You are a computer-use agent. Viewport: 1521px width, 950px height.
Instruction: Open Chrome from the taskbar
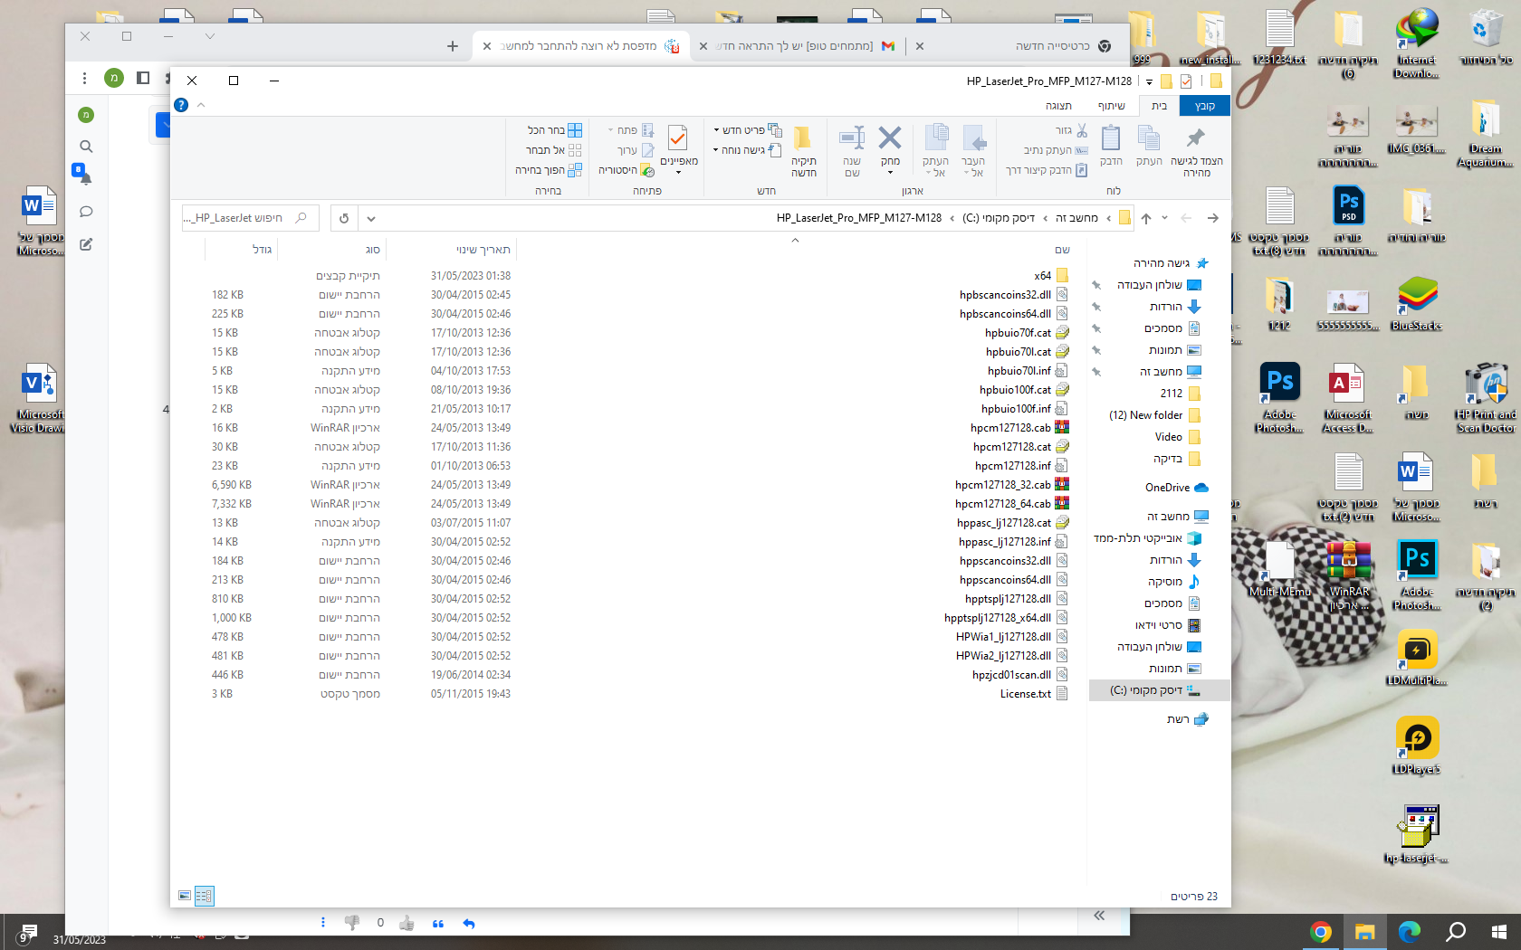pos(1320,932)
